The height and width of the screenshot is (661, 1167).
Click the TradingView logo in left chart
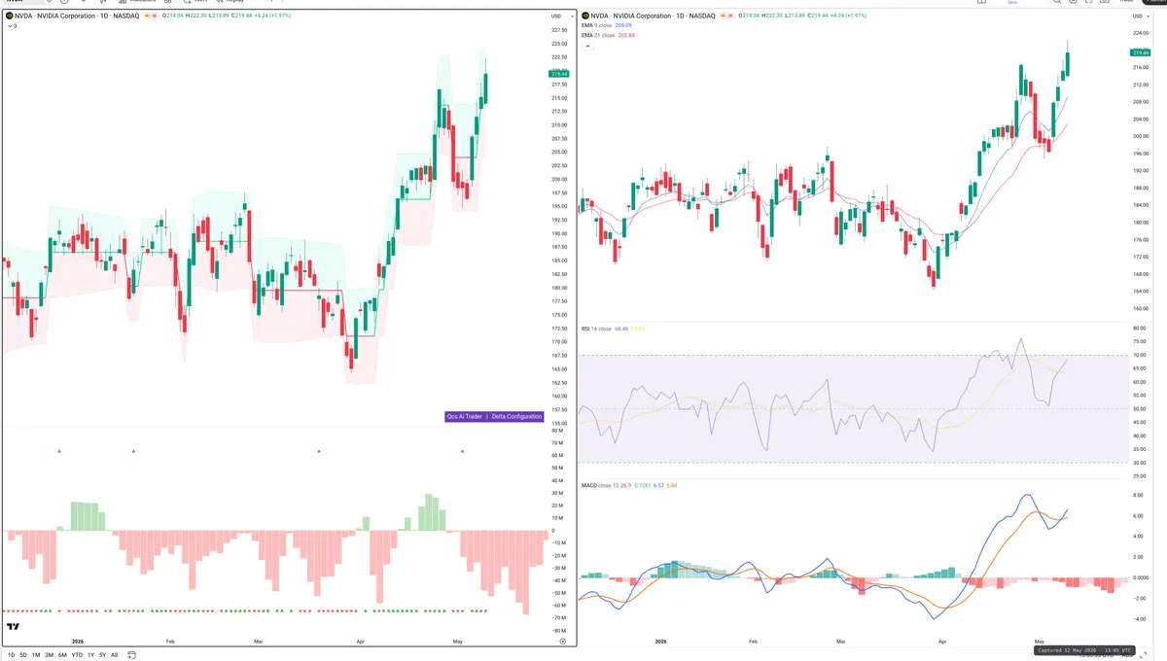tap(14, 627)
